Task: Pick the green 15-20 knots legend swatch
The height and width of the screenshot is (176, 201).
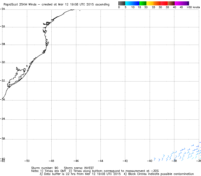Action: pos(143,3)
